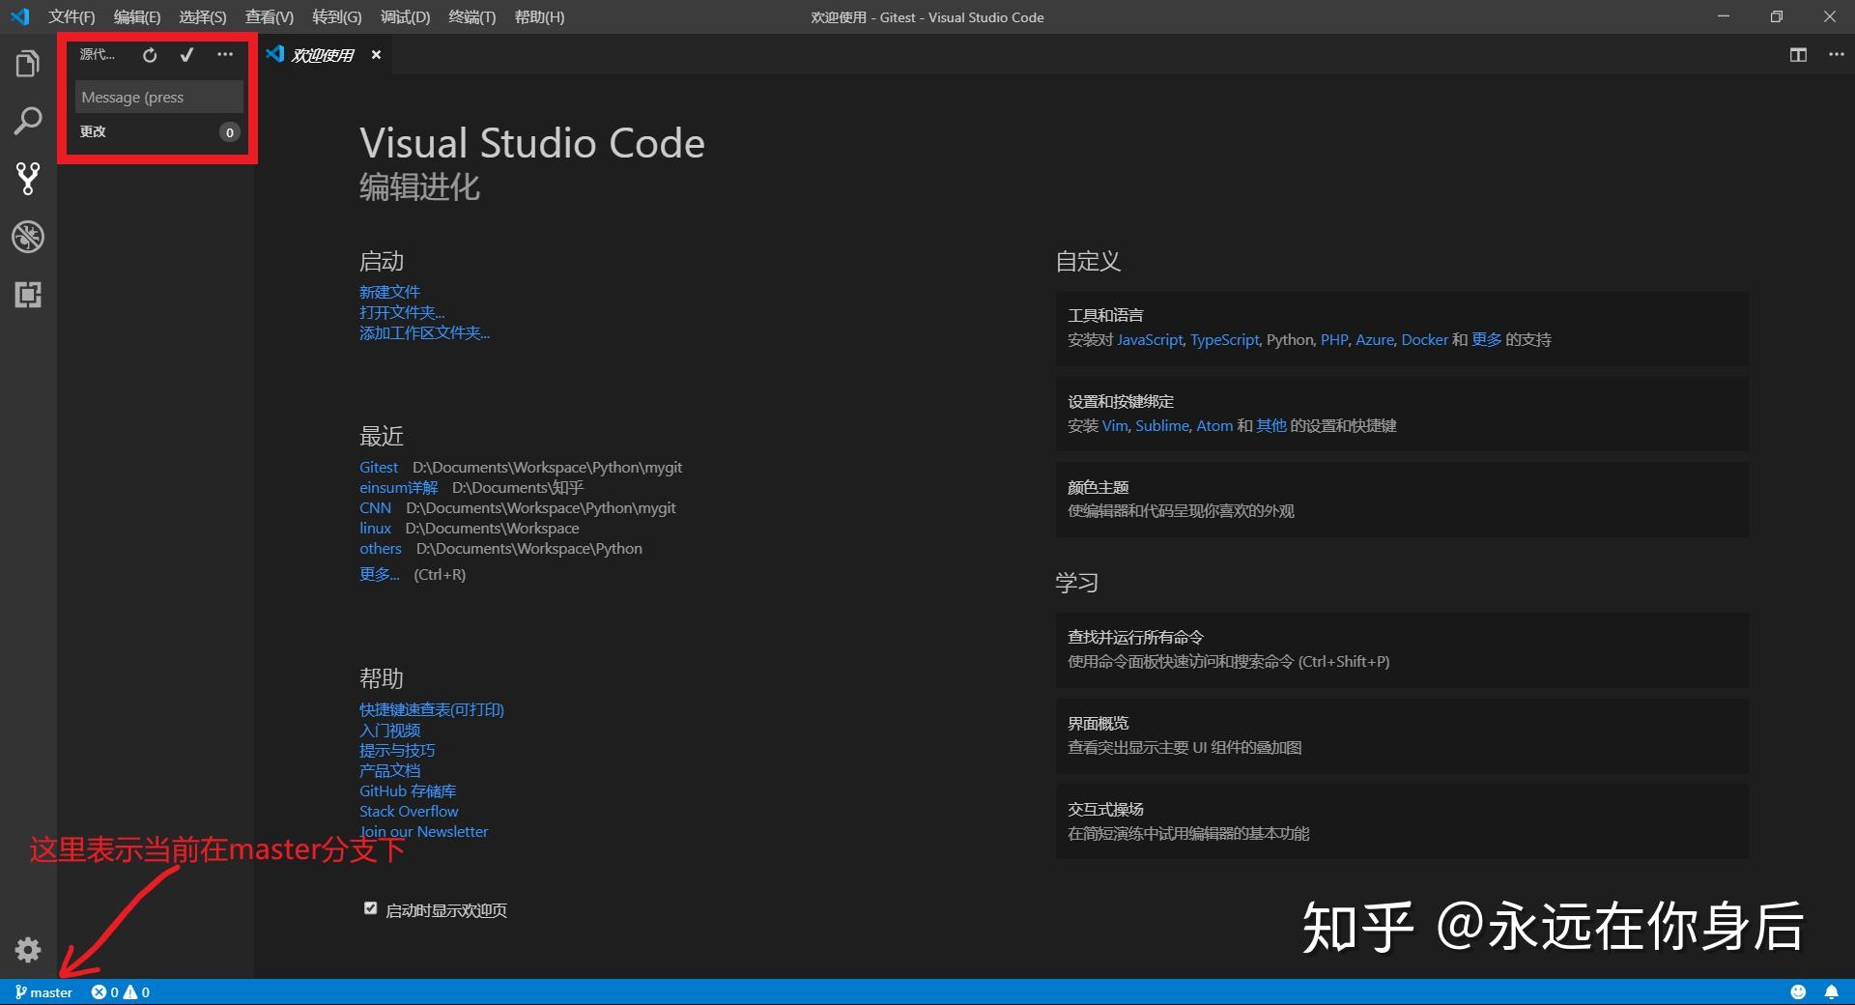This screenshot has width=1855, height=1005.
Task: Open the GitHub 存储库 link
Action: [x=408, y=790]
